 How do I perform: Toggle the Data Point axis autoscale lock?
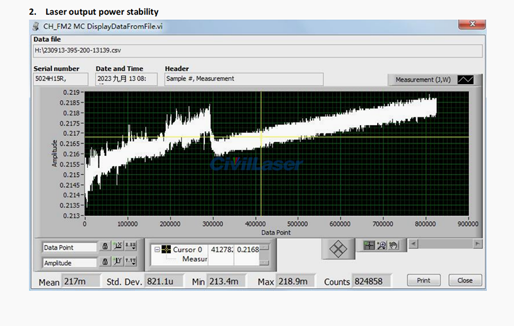coord(104,246)
